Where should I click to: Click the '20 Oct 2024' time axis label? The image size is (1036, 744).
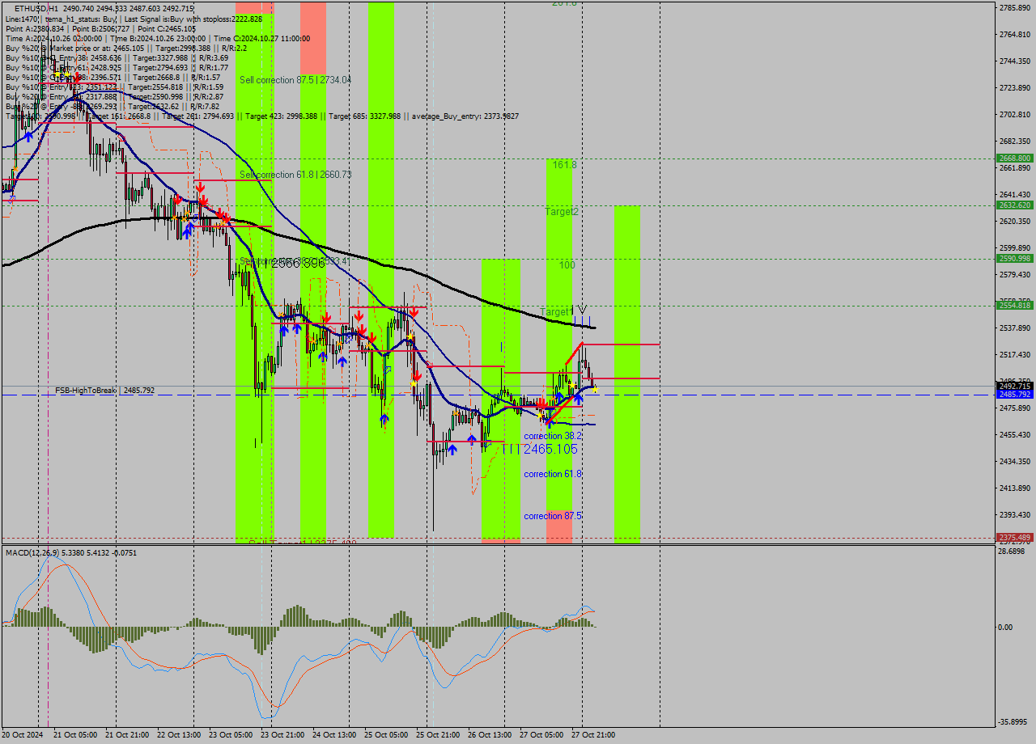click(x=23, y=735)
